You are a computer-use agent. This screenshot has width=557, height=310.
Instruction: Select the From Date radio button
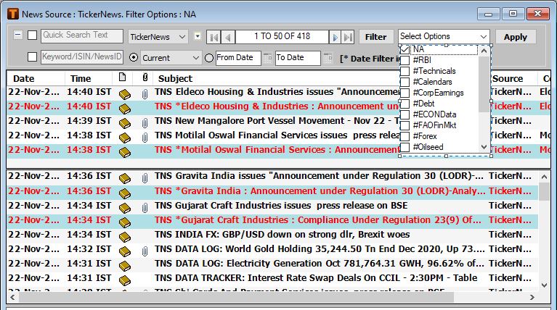[209, 58]
